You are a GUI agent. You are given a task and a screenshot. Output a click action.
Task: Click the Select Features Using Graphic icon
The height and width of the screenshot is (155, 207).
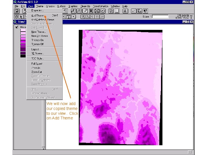click(x=111, y=11)
